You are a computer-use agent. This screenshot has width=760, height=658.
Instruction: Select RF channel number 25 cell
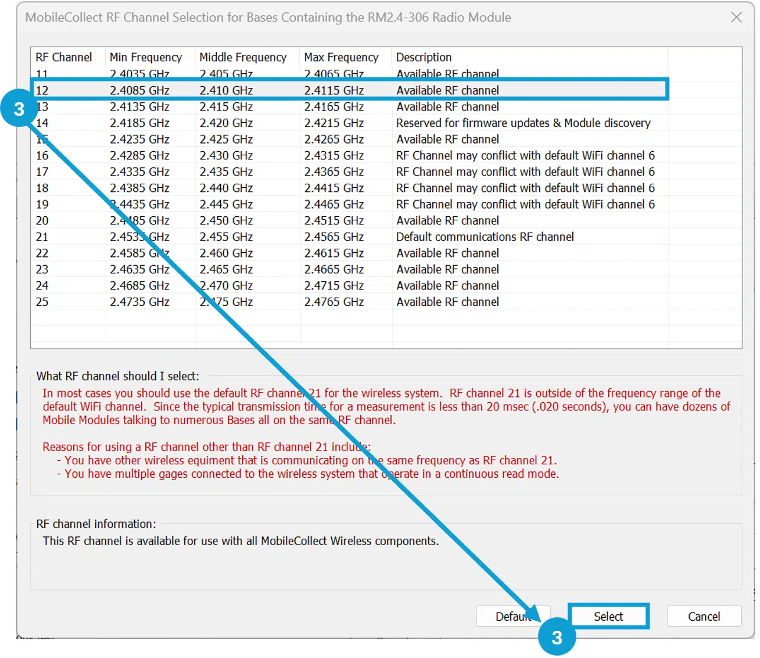pyautogui.click(x=42, y=302)
